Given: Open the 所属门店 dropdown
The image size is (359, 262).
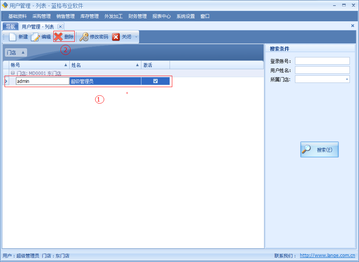Looking at the screenshot, I should (347, 79).
